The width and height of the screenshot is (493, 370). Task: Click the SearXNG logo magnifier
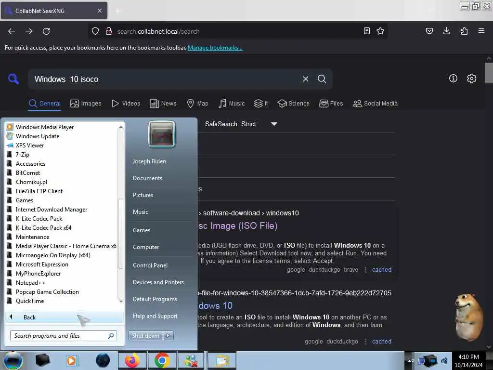click(13, 79)
